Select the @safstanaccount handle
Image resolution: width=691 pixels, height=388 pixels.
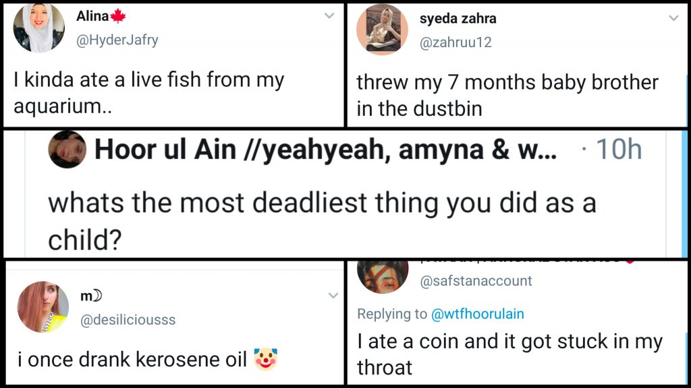coord(476,281)
